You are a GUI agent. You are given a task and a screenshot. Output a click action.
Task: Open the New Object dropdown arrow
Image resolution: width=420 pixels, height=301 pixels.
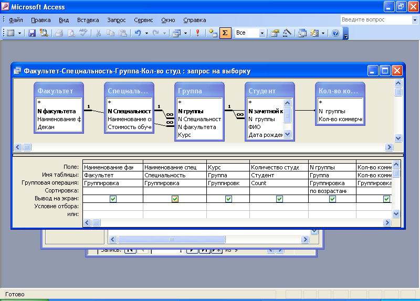[x=323, y=33]
